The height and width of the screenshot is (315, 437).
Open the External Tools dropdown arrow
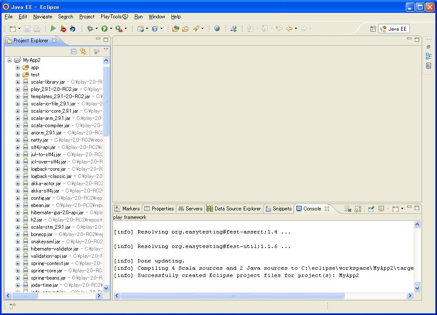click(125, 29)
